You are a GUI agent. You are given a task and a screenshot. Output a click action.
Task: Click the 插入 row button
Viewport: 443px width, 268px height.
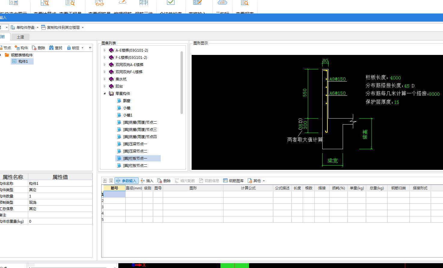147,181
